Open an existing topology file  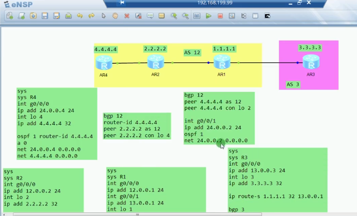coord(33,16)
